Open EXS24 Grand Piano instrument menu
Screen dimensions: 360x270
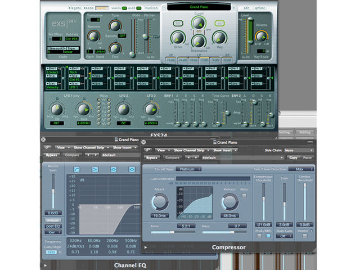click(x=199, y=7)
